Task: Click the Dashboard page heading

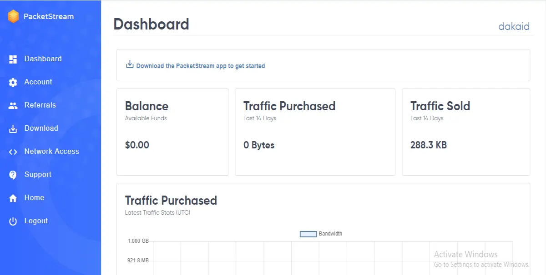Action: point(151,24)
